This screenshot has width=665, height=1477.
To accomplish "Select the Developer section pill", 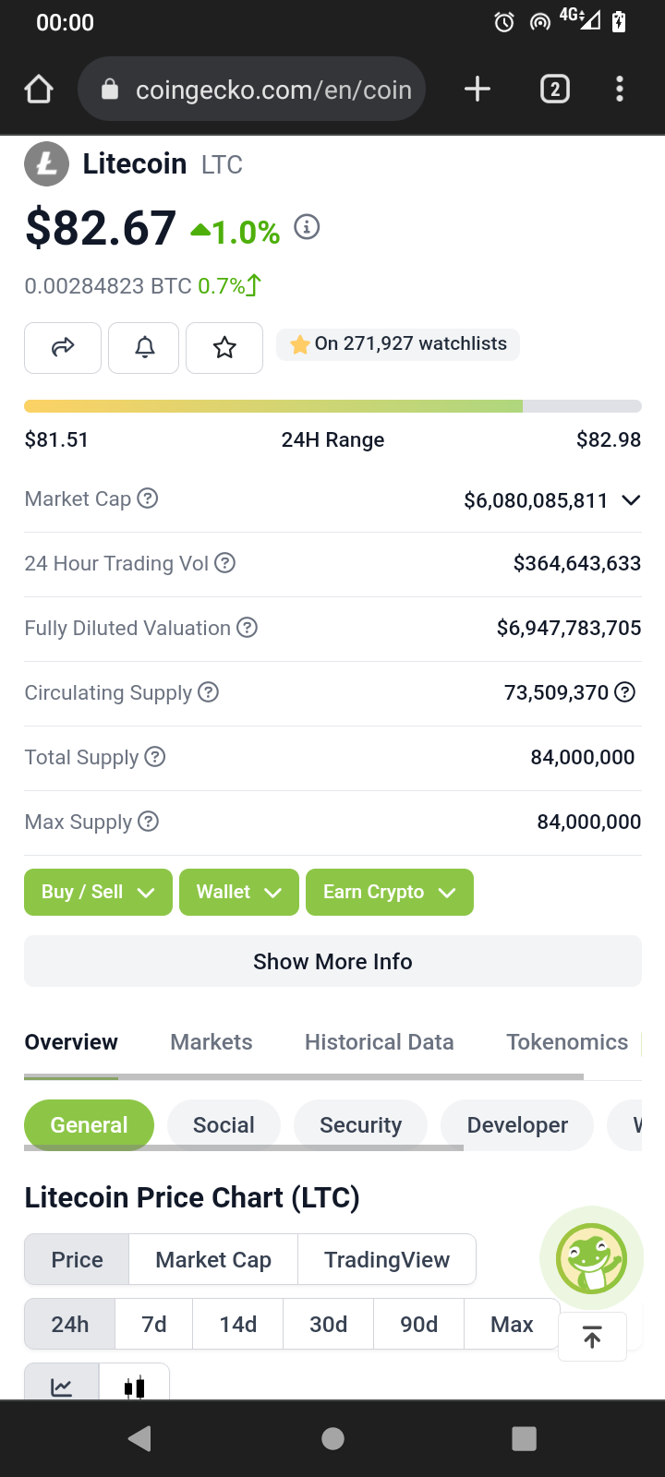I will coord(517,1125).
